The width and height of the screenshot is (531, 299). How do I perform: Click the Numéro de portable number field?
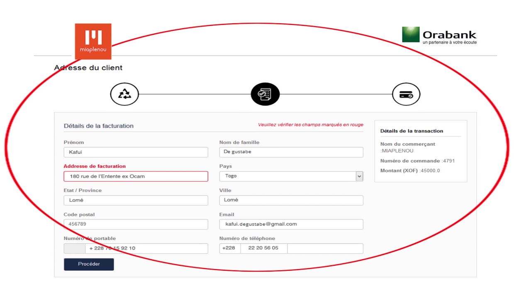tap(147, 248)
